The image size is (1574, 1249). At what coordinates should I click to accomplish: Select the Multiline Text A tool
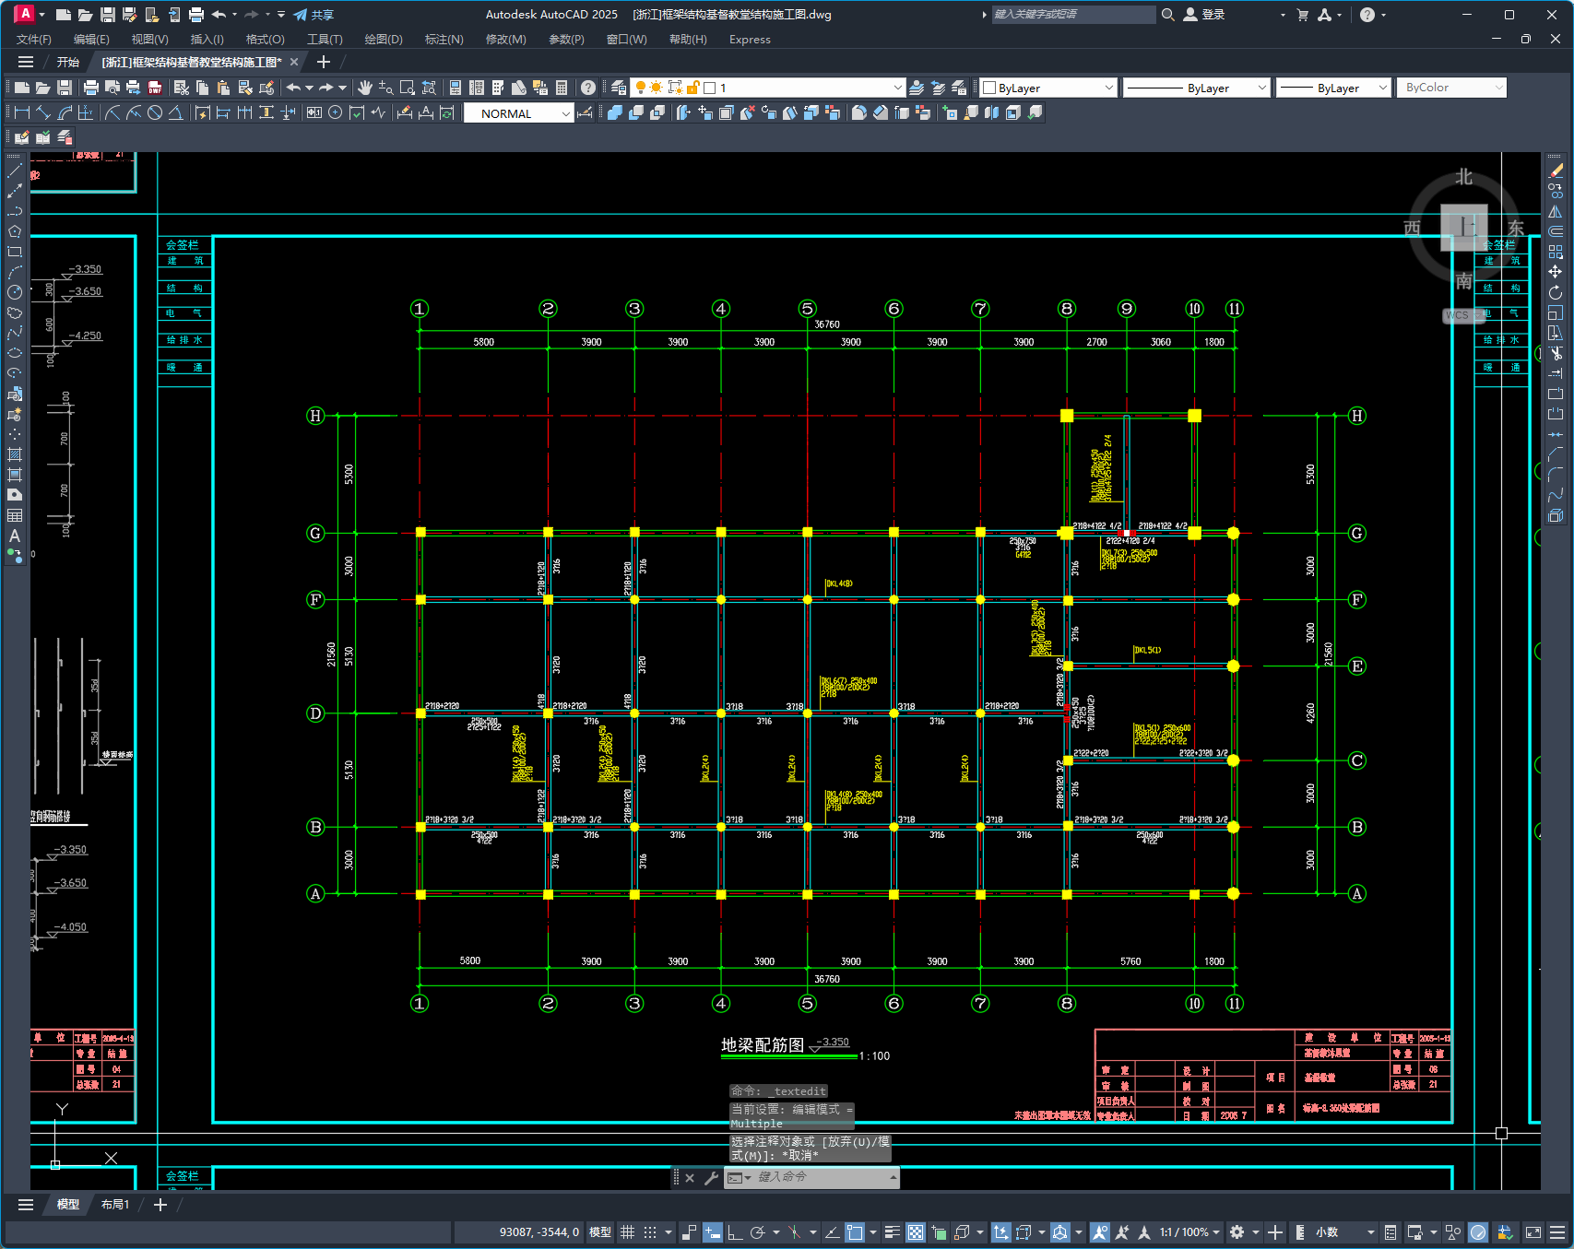tap(15, 536)
